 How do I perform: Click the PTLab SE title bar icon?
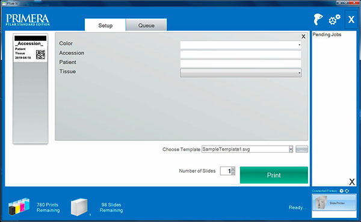point(4,3)
